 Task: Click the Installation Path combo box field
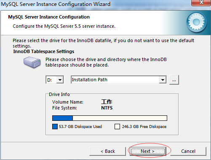119,80
